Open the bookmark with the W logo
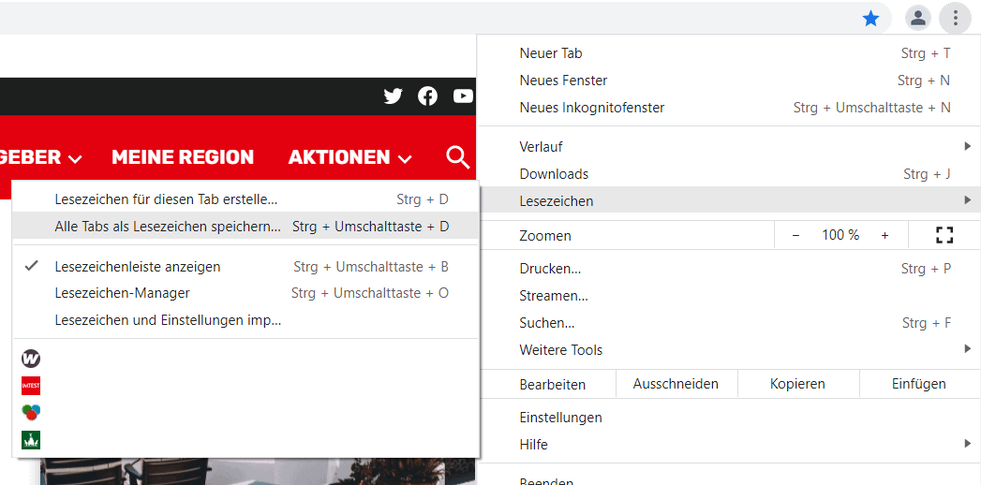 tap(31, 359)
